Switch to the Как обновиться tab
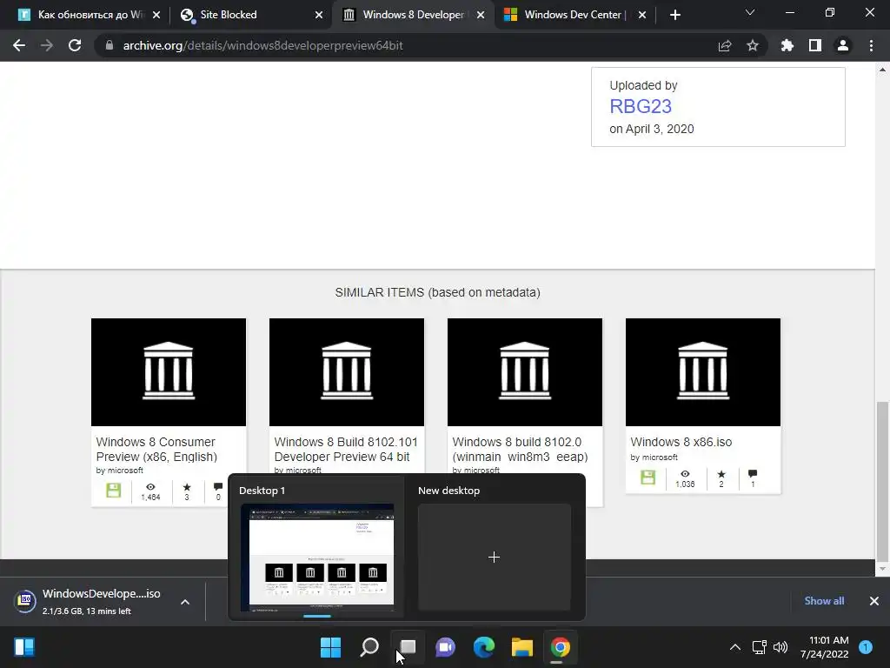 point(90,15)
